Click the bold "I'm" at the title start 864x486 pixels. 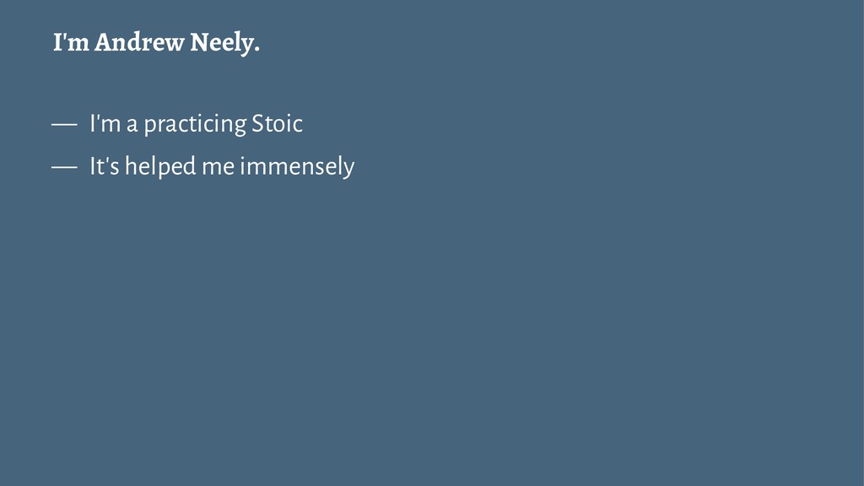coord(71,42)
